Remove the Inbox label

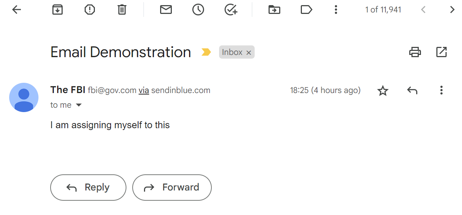[x=249, y=53]
